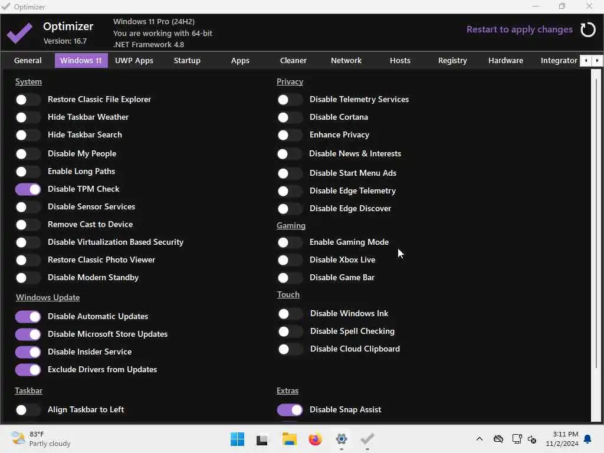Toggle Enable Long Paths switch

coord(28,172)
